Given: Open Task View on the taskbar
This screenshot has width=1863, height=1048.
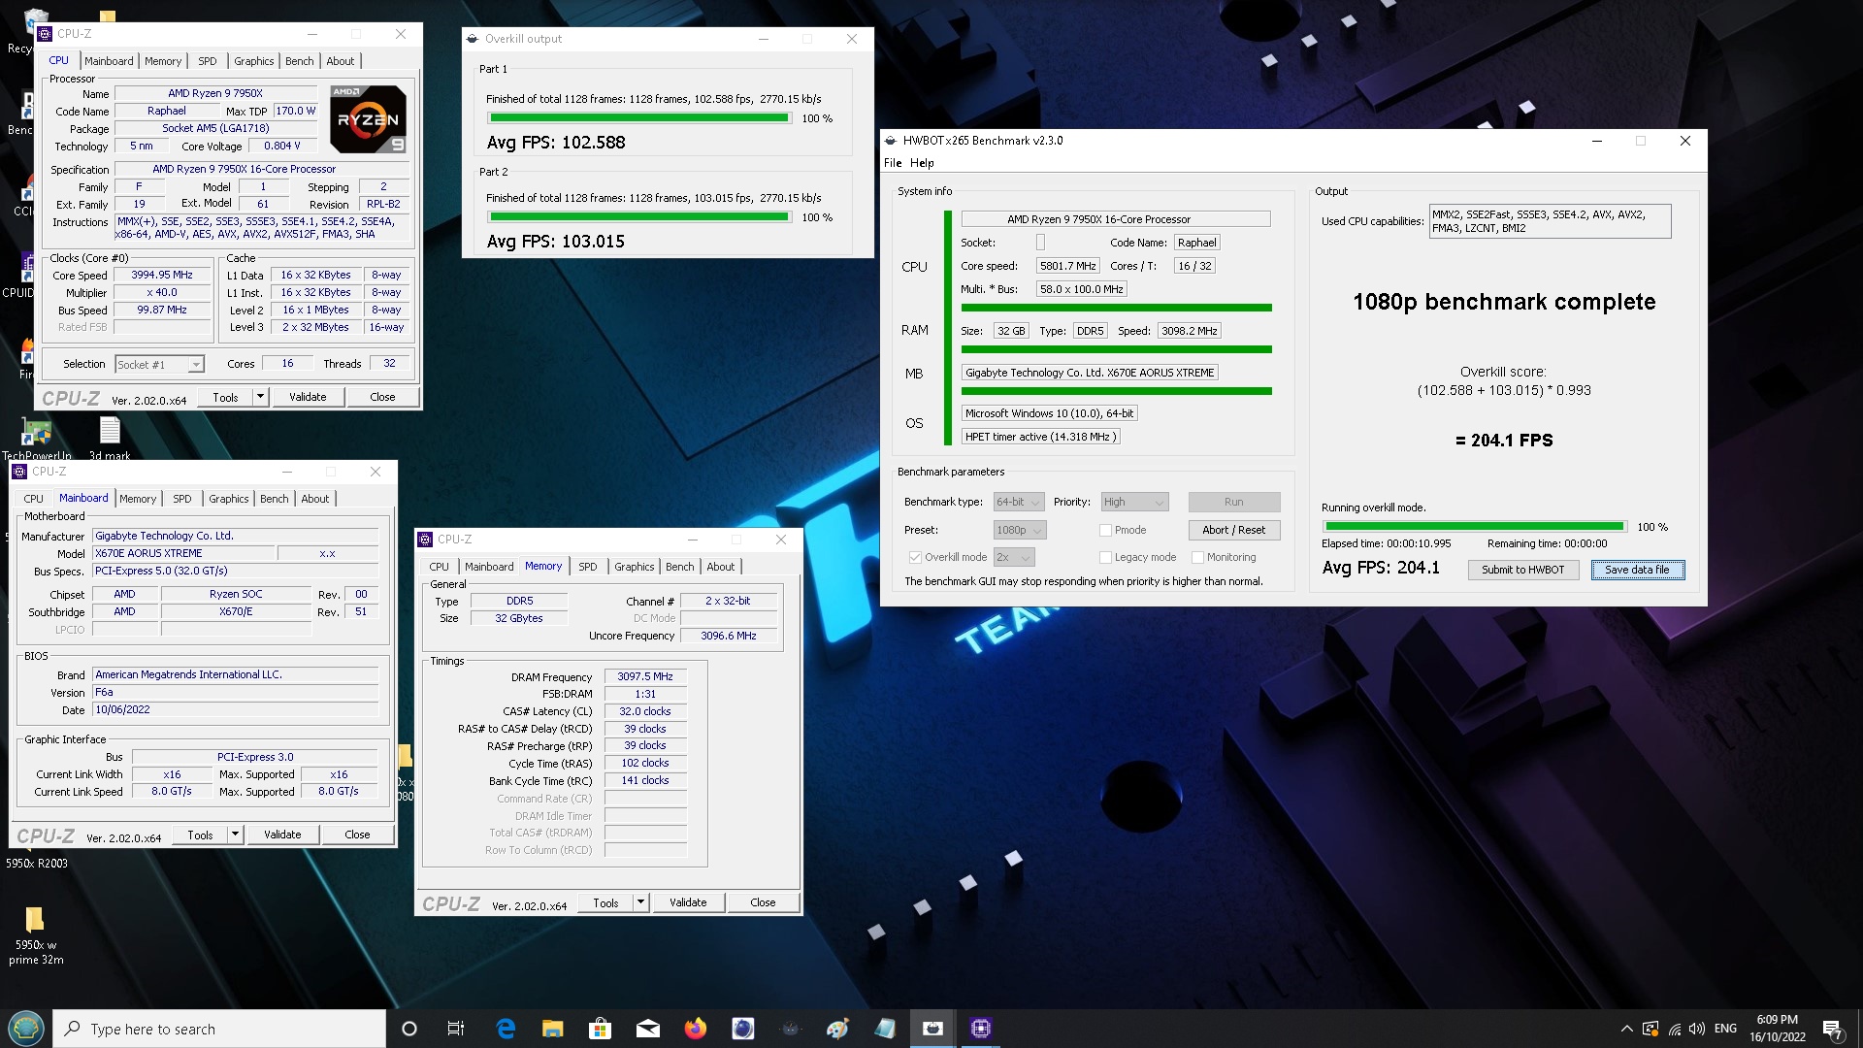Looking at the screenshot, I should [x=456, y=1029].
